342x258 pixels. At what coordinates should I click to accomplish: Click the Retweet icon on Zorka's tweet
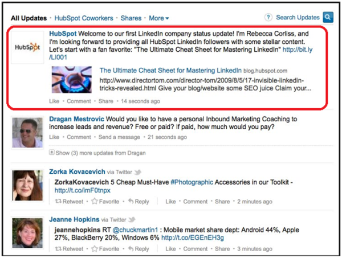coord(59,201)
